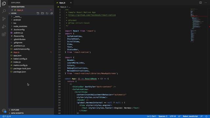Click App.js in the breadcrumb
Screen dimensions: 210x118
[x=63, y=7]
